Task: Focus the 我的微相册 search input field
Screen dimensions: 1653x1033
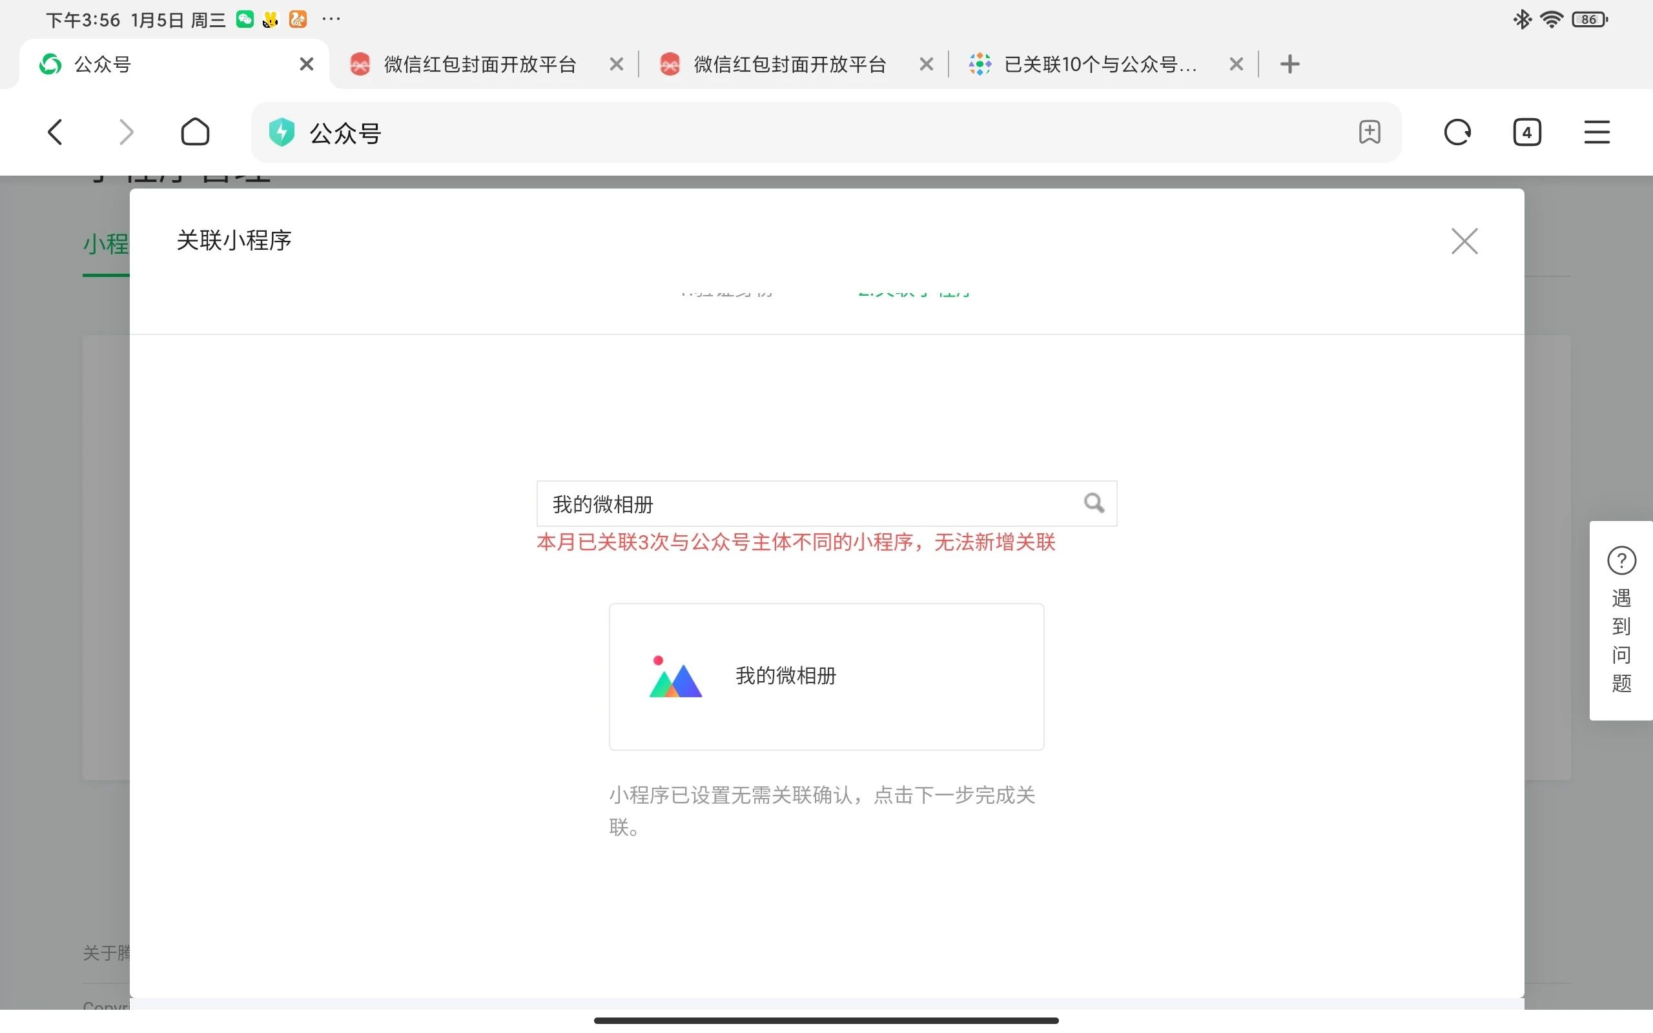Action: 826,504
